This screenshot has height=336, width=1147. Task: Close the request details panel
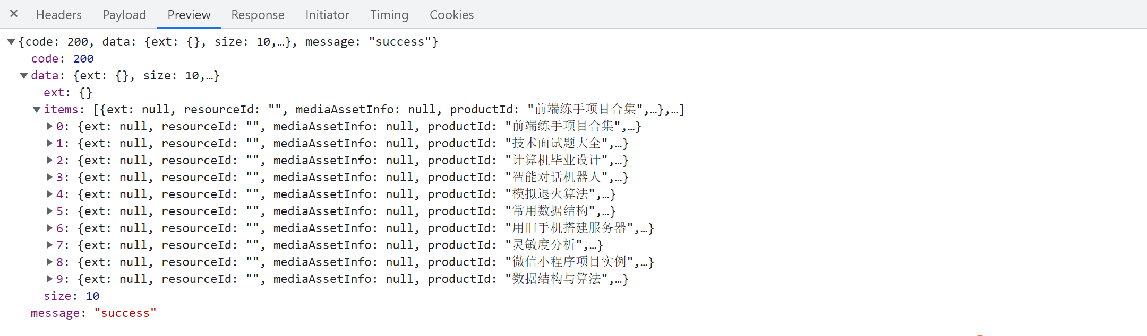(x=14, y=14)
